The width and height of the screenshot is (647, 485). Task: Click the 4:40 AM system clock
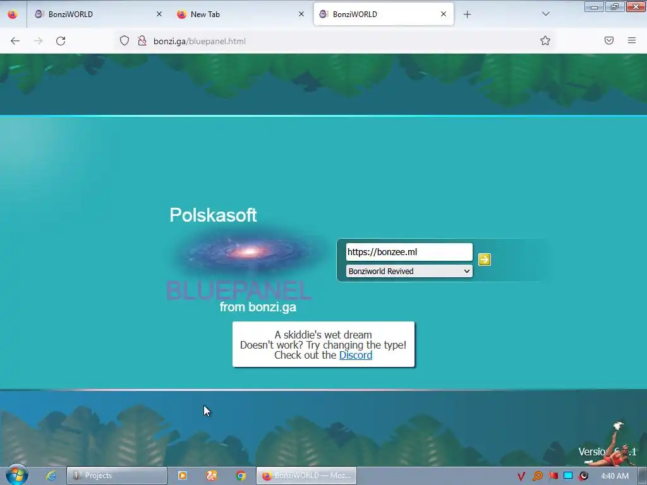click(615, 476)
